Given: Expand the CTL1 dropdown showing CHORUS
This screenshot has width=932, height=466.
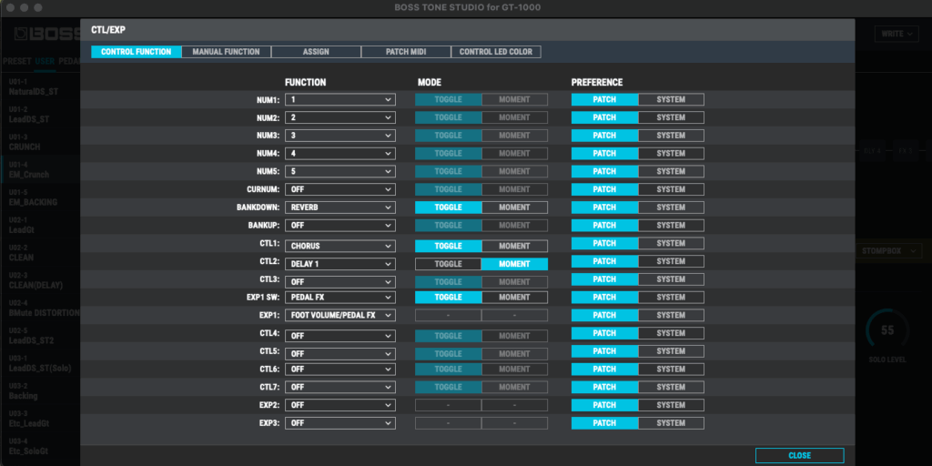Looking at the screenshot, I should coord(340,246).
